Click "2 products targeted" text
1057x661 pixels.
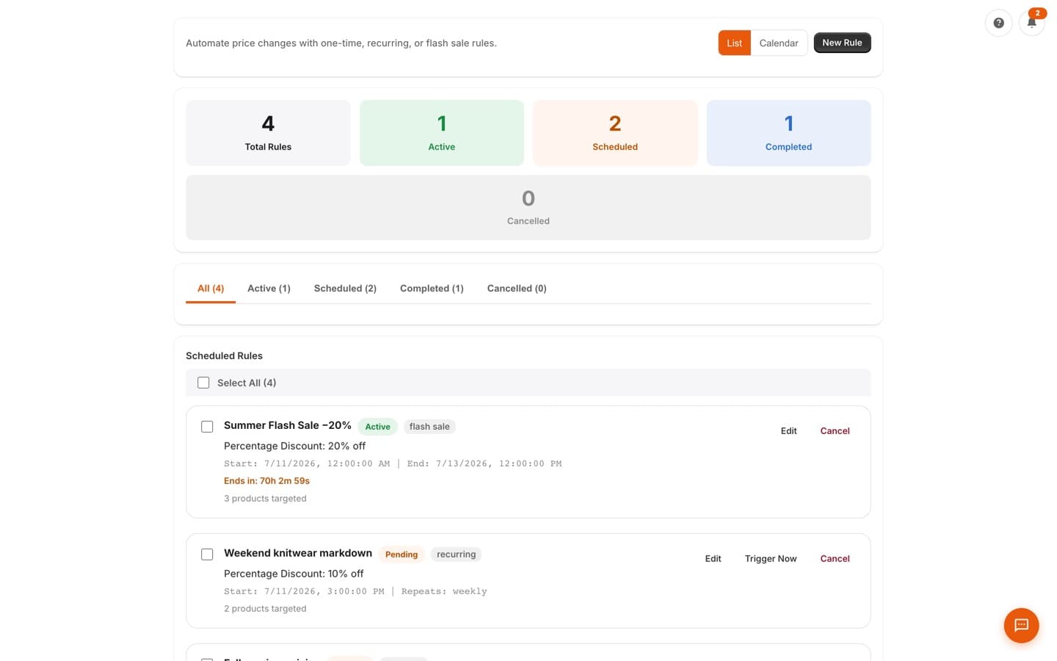pos(265,609)
